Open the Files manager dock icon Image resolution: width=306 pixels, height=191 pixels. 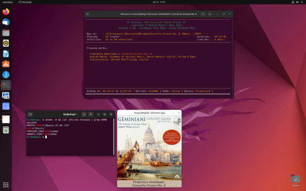(x=6, y=33)
